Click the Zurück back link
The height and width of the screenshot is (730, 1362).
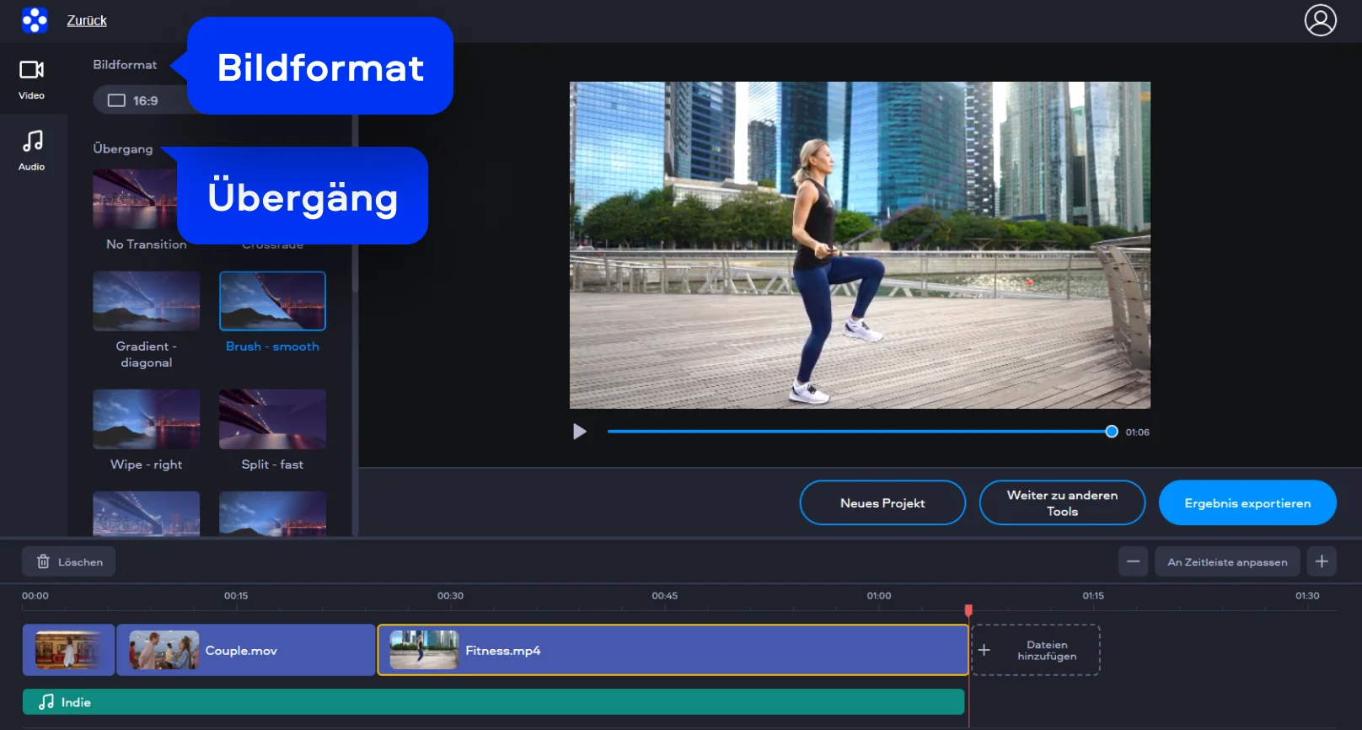[87, 20]
